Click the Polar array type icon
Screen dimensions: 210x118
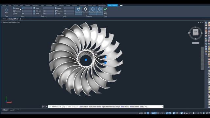7,10
